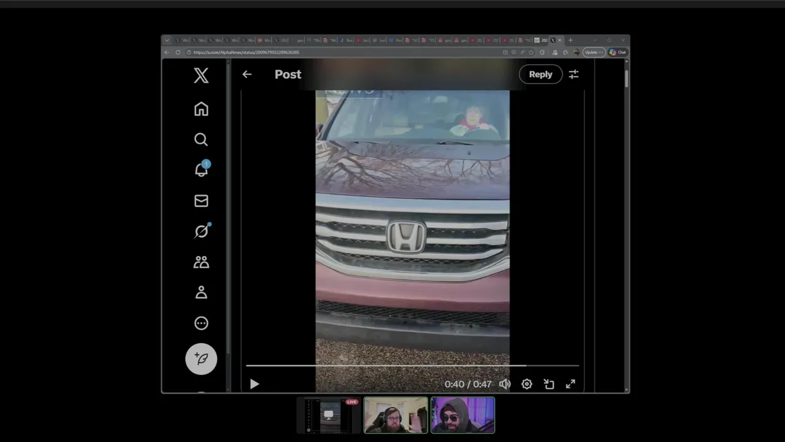Click the Reply button
Viewport: 785px width, 442px height.
tap(540, 74)
